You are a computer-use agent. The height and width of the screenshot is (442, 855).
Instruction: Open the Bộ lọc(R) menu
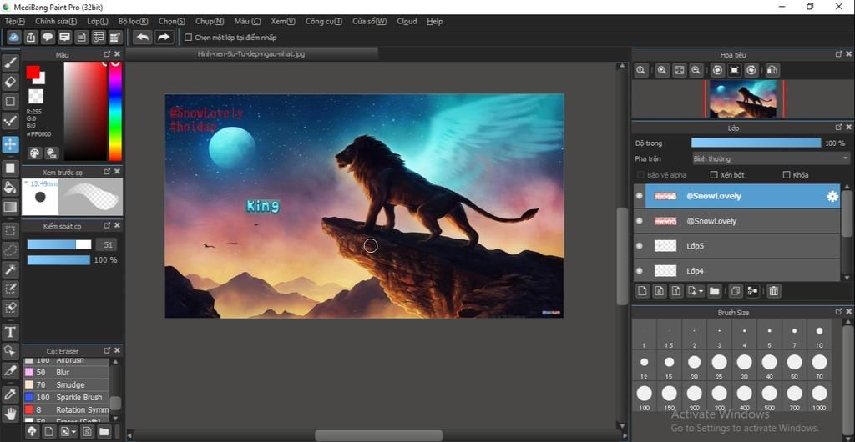pyautogui.click(x=133, y=21)
